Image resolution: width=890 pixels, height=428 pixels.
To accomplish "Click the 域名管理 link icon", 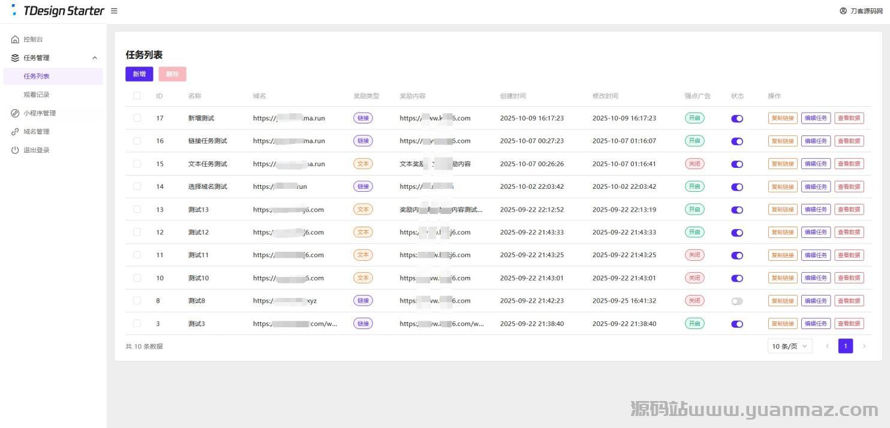I will tap(15, 132).
